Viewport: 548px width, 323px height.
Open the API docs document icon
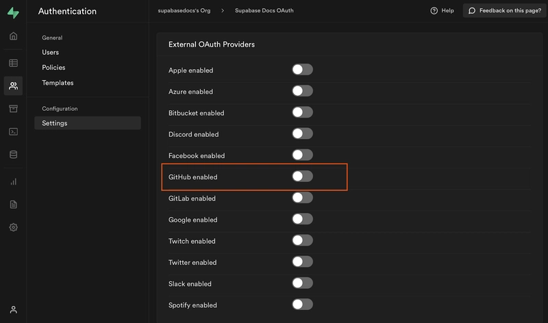(x=13, y=205)
